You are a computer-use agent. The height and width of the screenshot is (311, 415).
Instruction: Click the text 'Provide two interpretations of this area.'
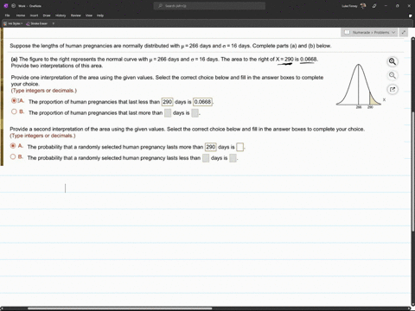57,66
